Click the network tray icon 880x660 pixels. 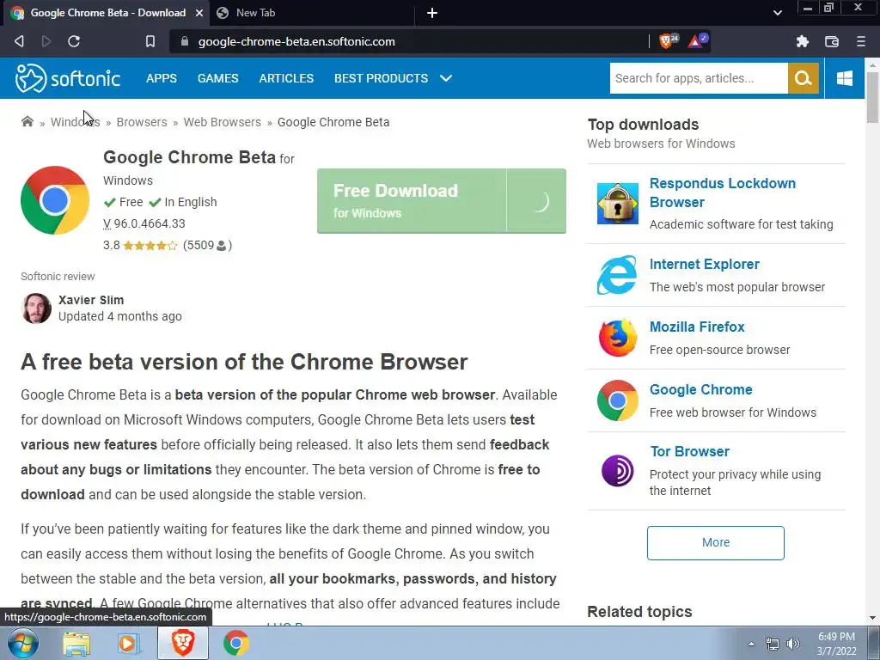tap(773, 644)
